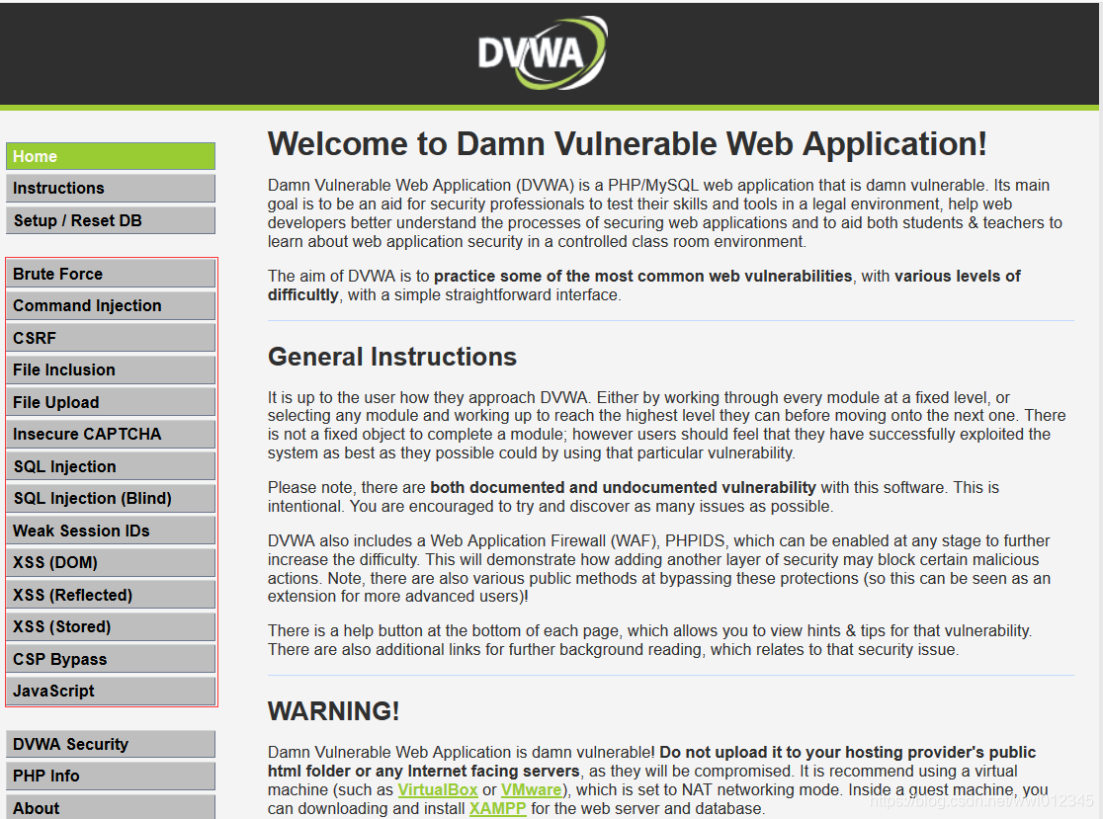Click the General Instructions heading
Screen dimensions: 1103x819
pos(391,357)
